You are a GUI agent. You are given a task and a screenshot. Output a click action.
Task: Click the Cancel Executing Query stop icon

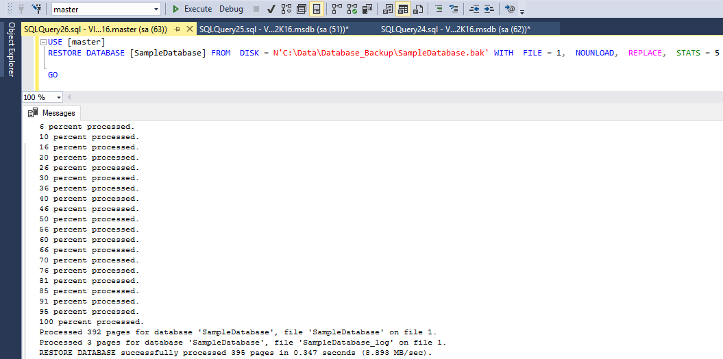pyautogui.click(x=256, y=9)
